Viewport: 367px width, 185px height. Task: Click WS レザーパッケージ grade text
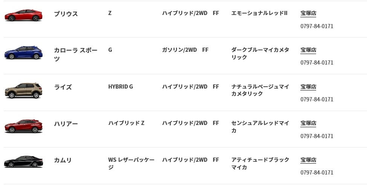131,163
